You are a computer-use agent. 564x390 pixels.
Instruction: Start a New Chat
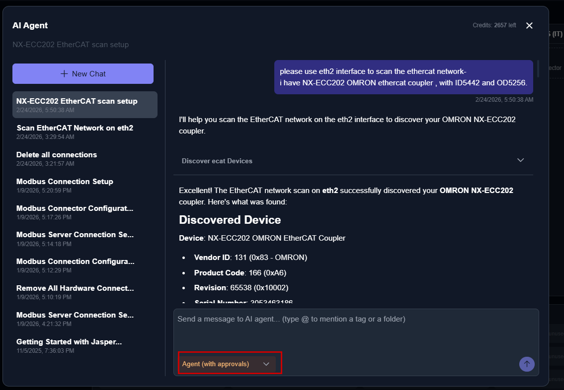pos(83,73)
